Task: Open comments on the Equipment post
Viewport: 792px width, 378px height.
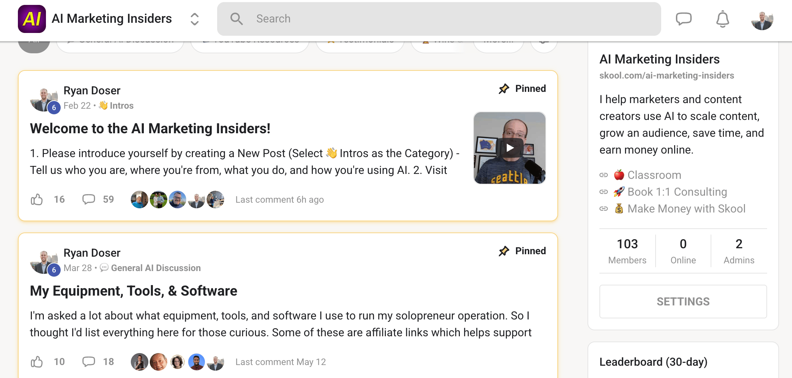Action: [x=89, y=362]
